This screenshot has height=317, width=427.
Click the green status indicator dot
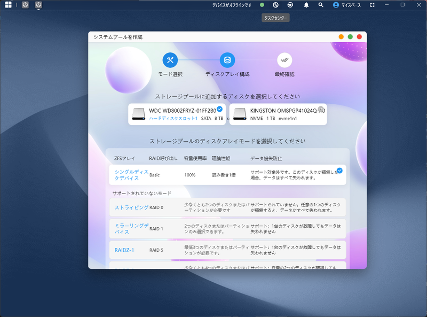[x=261, y=5]
